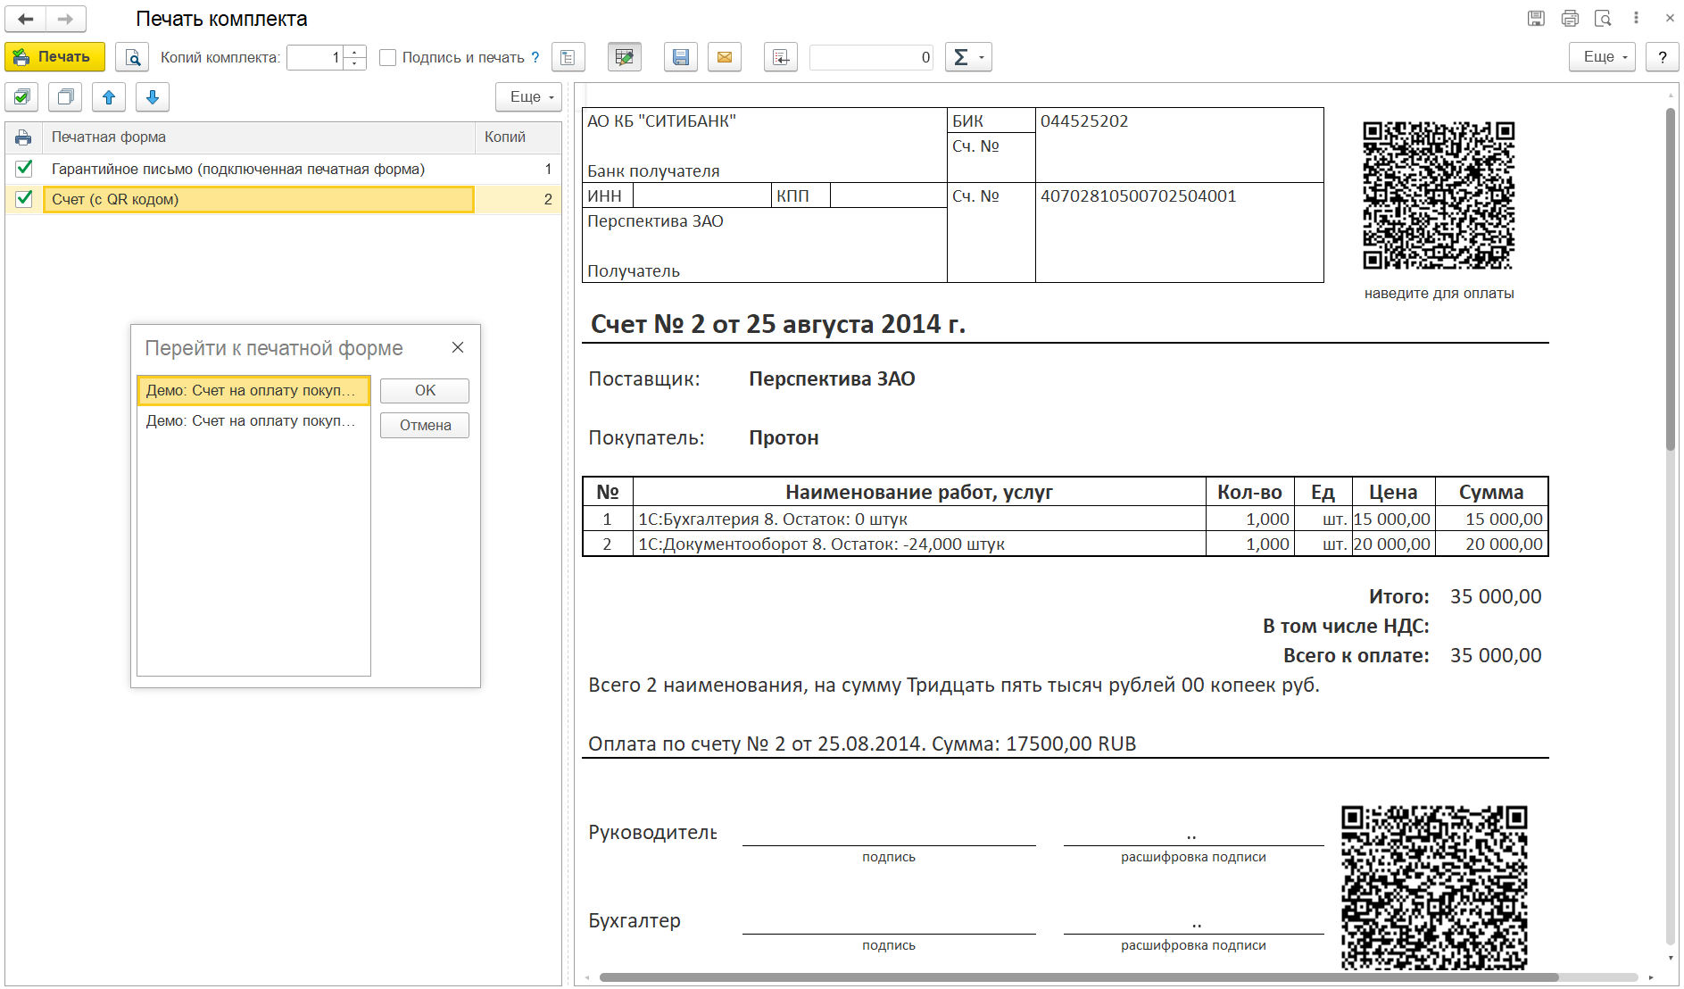Click the Итого value 35 000,00

point(1496,596)
